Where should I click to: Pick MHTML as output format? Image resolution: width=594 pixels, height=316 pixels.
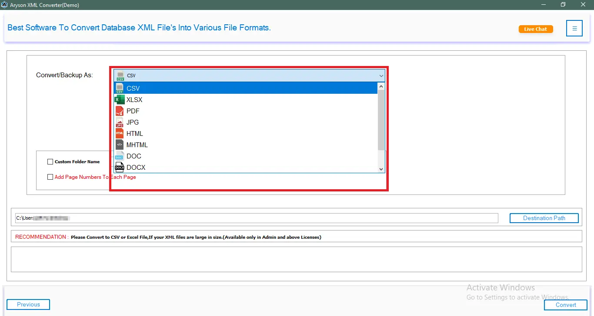(246, 145)
